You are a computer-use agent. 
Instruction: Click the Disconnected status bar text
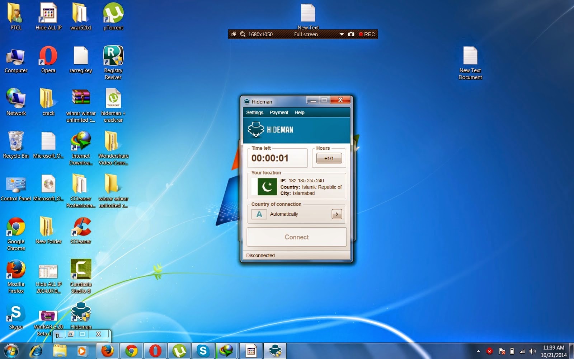(260, 255)
